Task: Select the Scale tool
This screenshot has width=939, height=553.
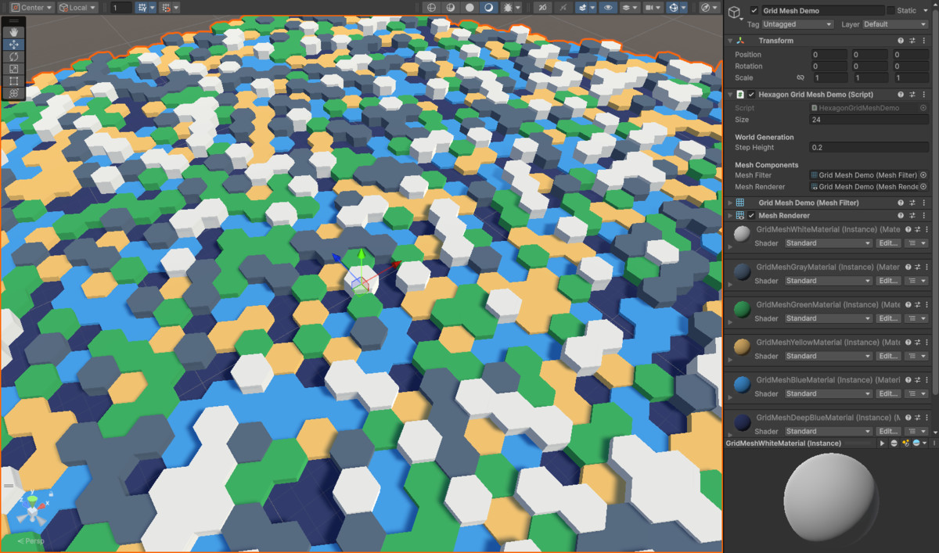Action: pyautogui.click(x=13, y=69)
